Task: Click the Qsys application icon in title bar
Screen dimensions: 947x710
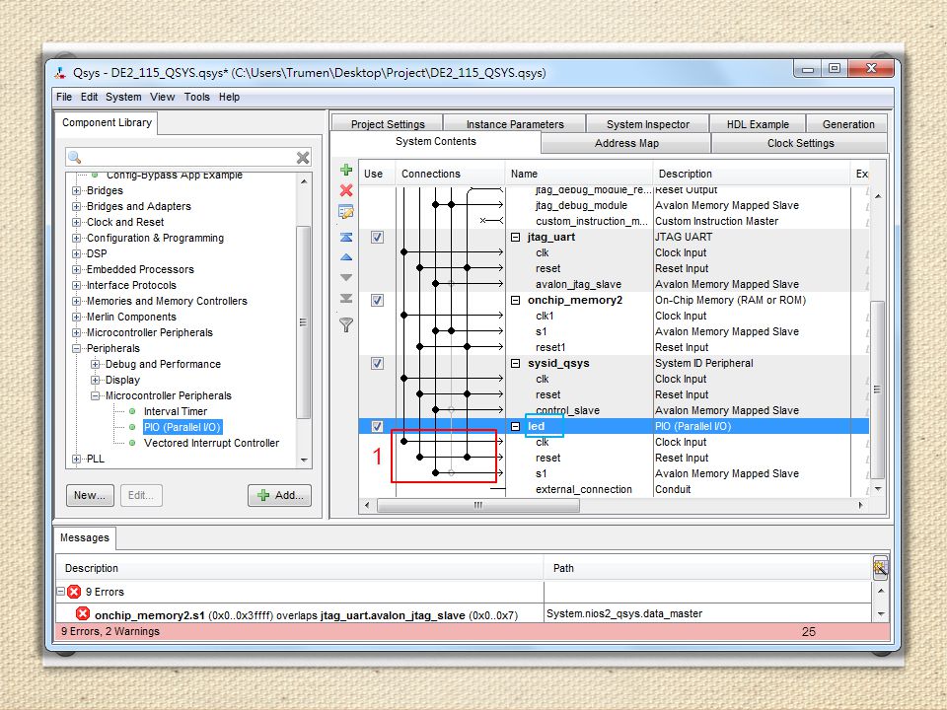Action: (60, 73)
